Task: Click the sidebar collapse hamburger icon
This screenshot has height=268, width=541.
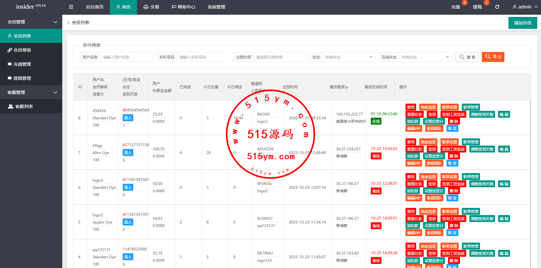Action: click(x=71, y=7)
